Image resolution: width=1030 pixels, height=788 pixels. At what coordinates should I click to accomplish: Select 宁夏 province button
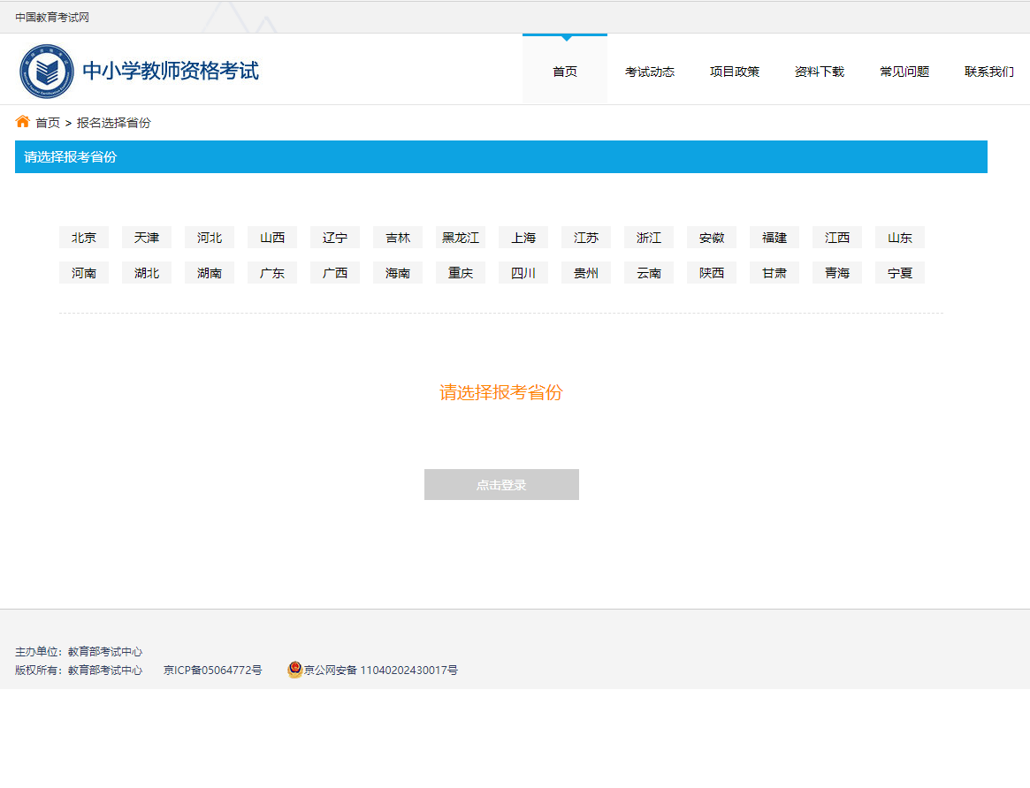[x=900, y=273]
